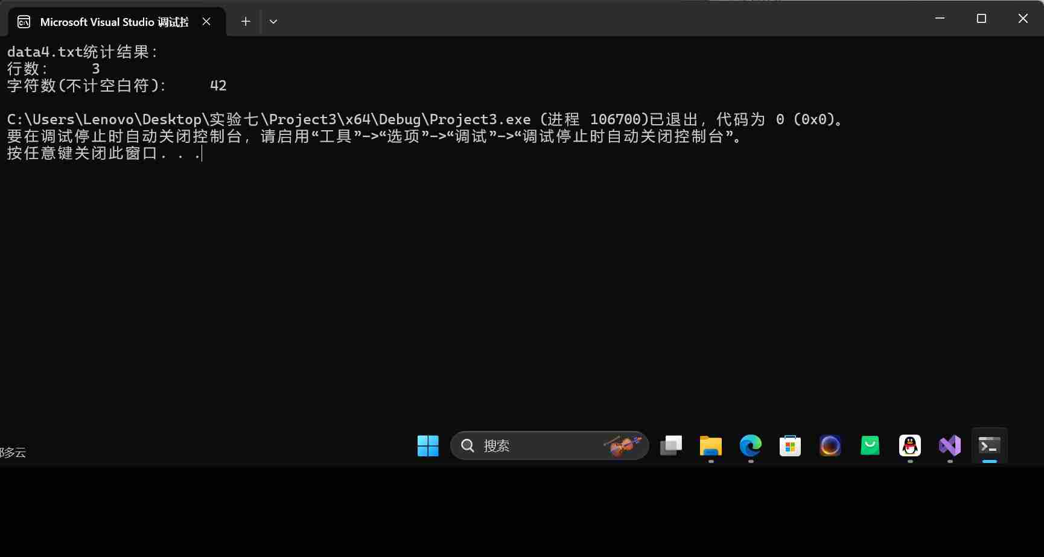Click the 移云 label in the corner
This screenshot has width=1044, height=557.
click(x=12, y=452)
